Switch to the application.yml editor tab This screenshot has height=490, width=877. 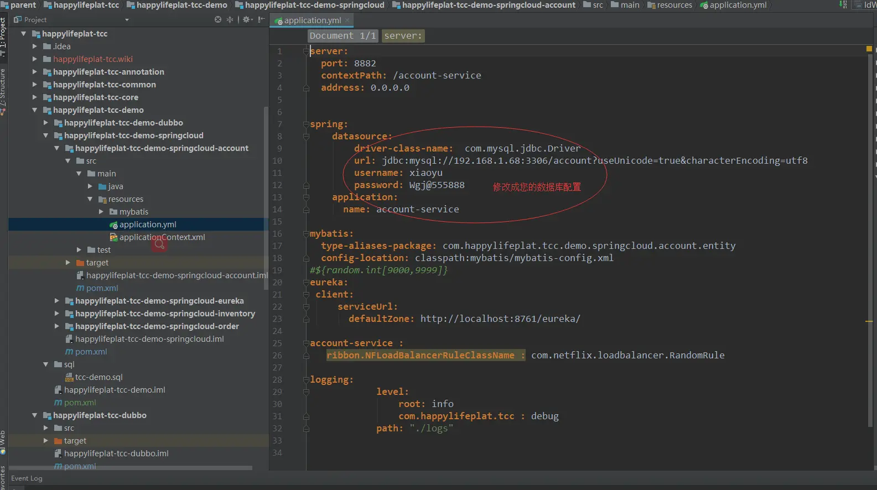[312, 20]
